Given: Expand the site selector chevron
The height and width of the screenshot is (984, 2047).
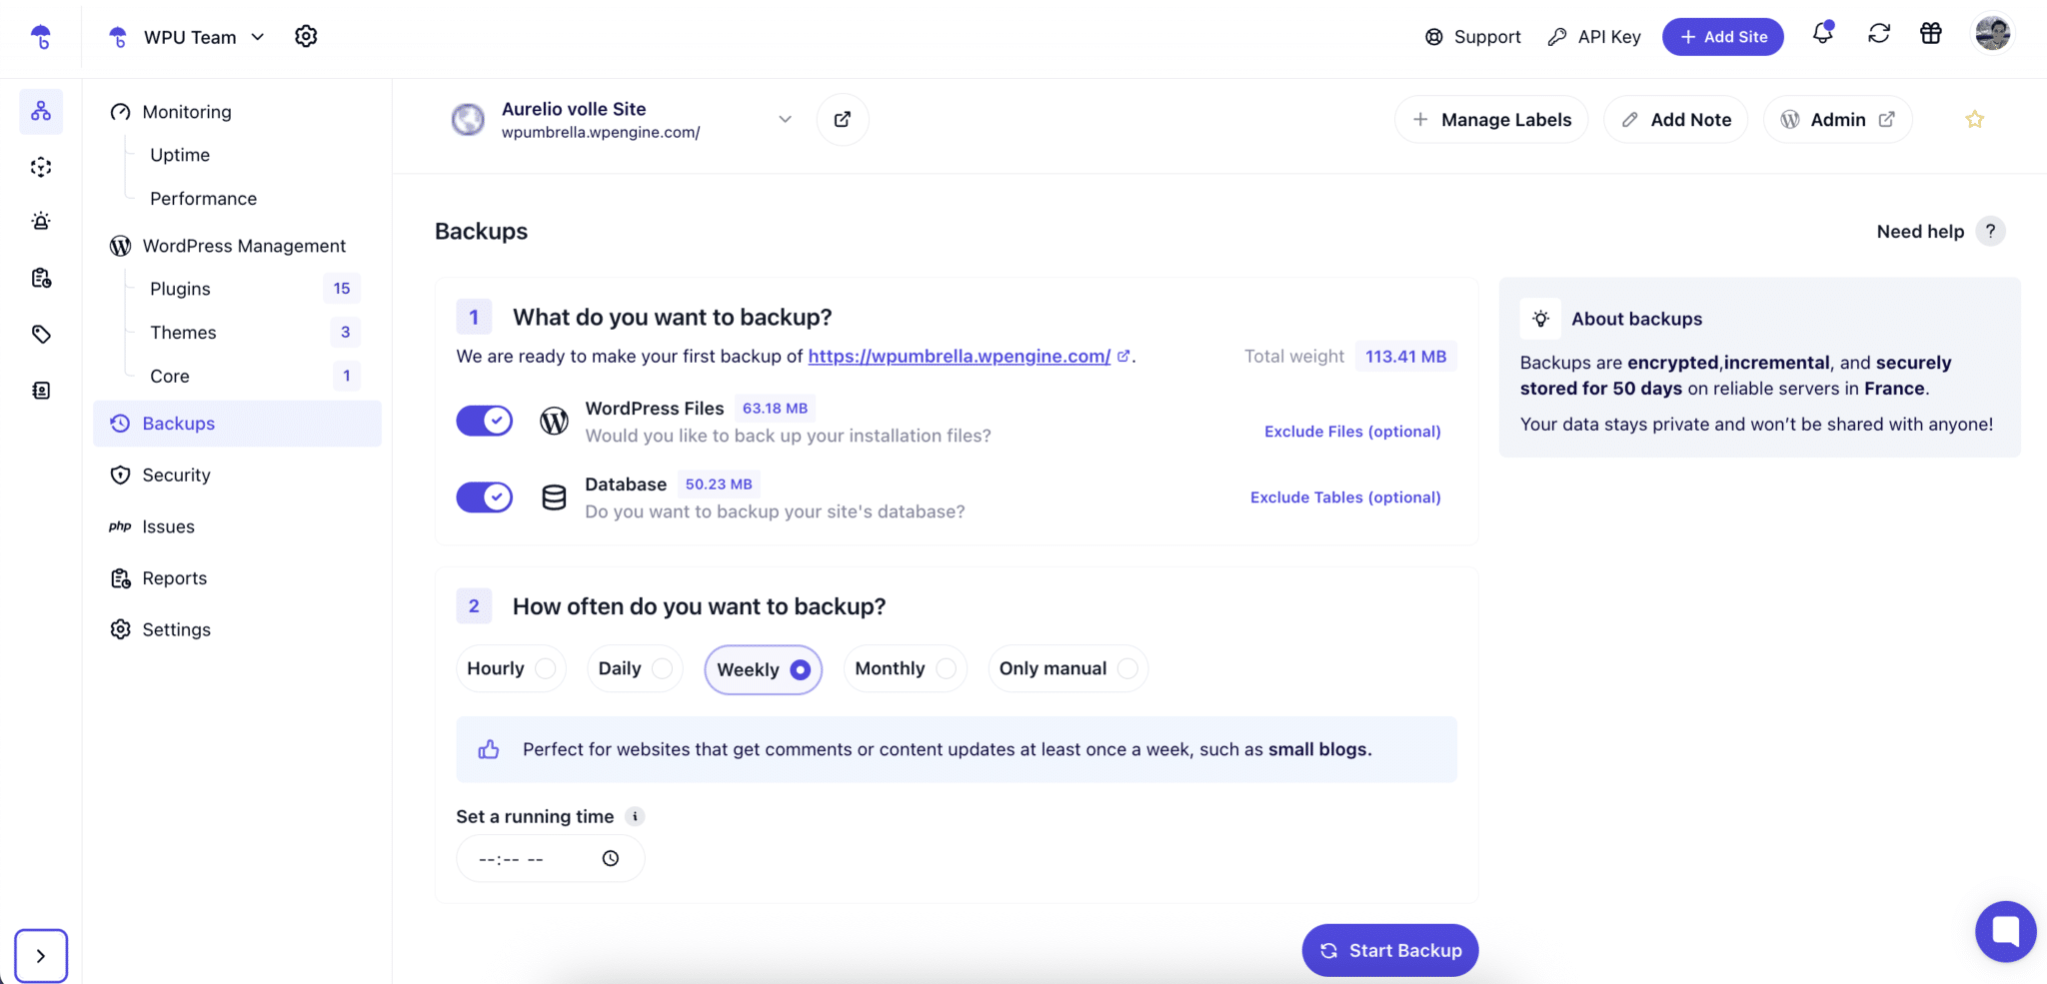Looking at the screenshot, I should [785, 120].
